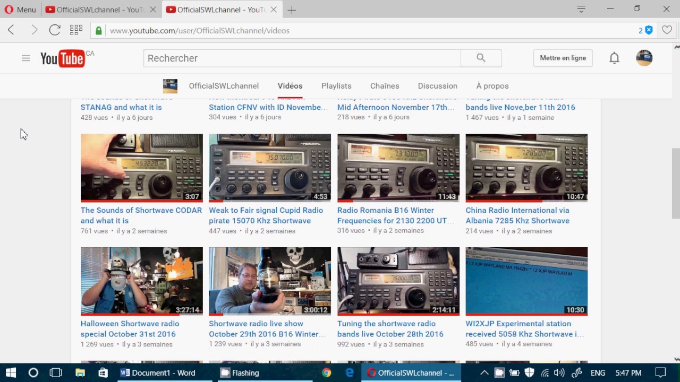
Task: Go forward to next page
Action: pyautogui.click(x=34, y=30)
